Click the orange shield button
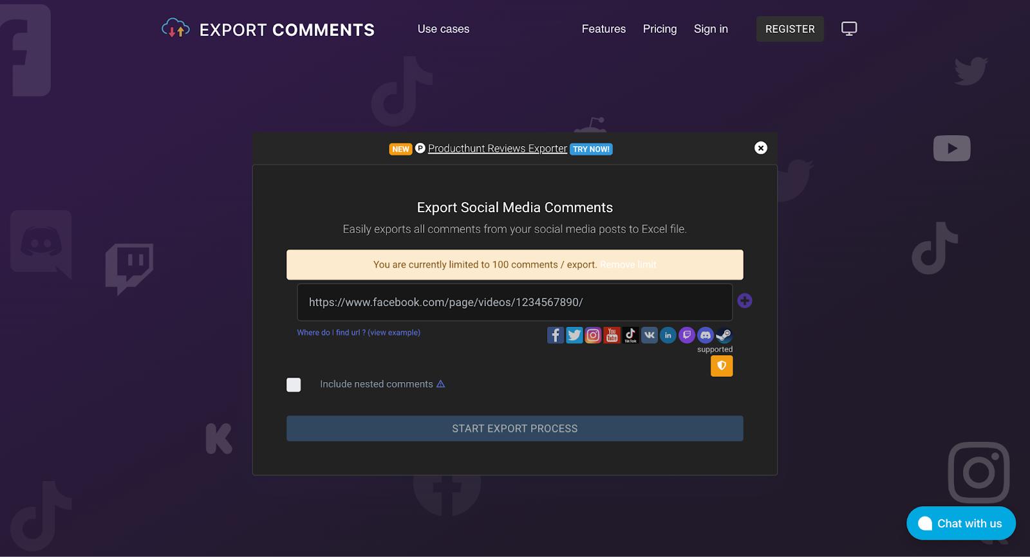 tap(722, 366)
